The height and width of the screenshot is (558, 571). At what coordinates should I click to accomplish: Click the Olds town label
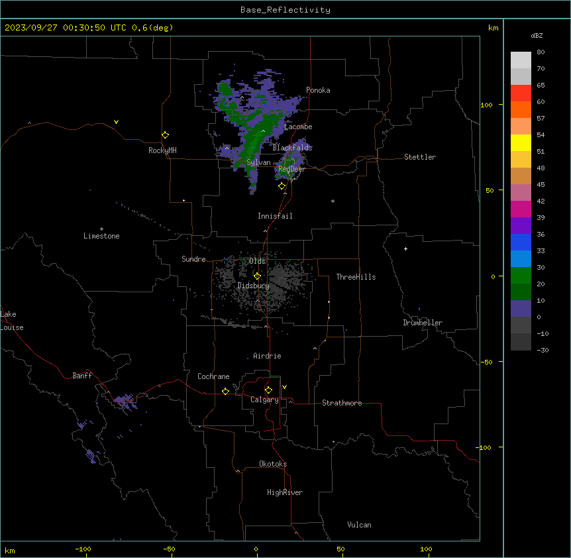coord(257,261)
